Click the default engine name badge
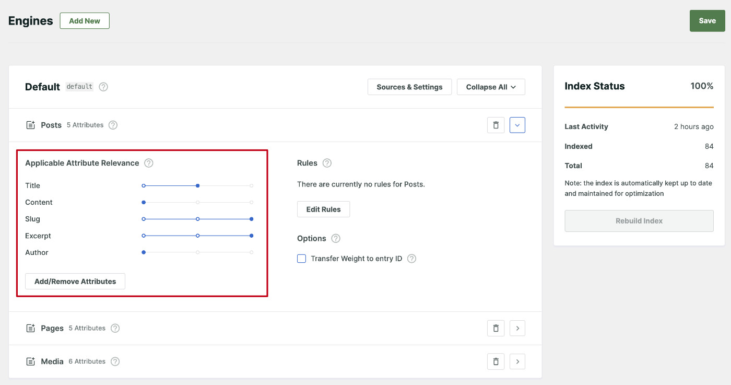The width and height of the screenshot is (731, 385). (x=79, y=87)
